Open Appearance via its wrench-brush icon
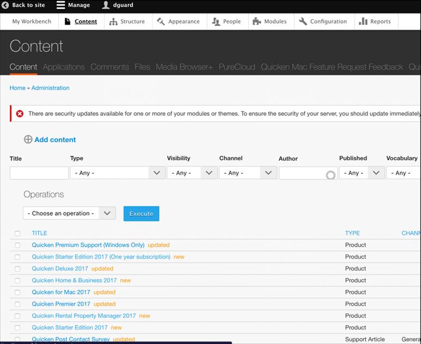Image resolution: width=421 pixels, height=344 pixels. [161, 22]
